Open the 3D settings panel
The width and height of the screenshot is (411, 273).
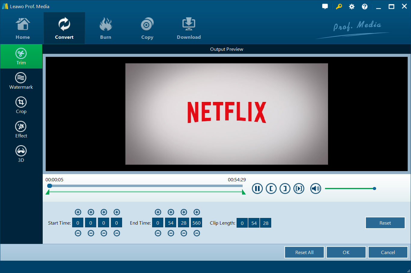point(21,154)
